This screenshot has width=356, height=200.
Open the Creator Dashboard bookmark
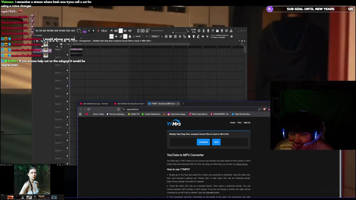point(151,114)
